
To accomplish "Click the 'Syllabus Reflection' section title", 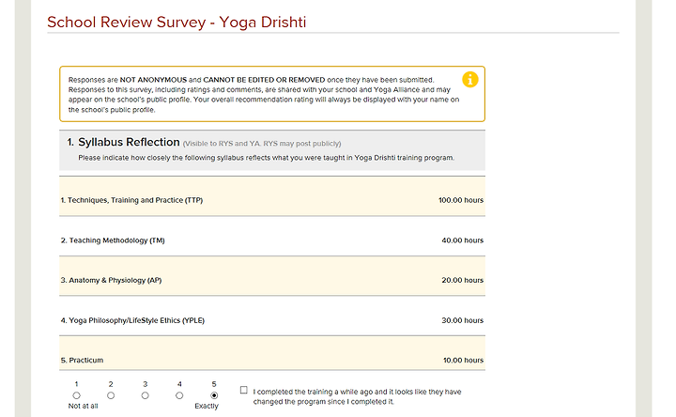I will [x=129, y=142].
